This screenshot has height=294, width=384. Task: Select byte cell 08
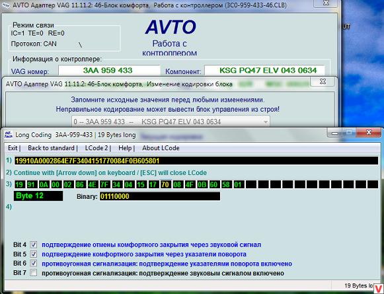(177, 184)
